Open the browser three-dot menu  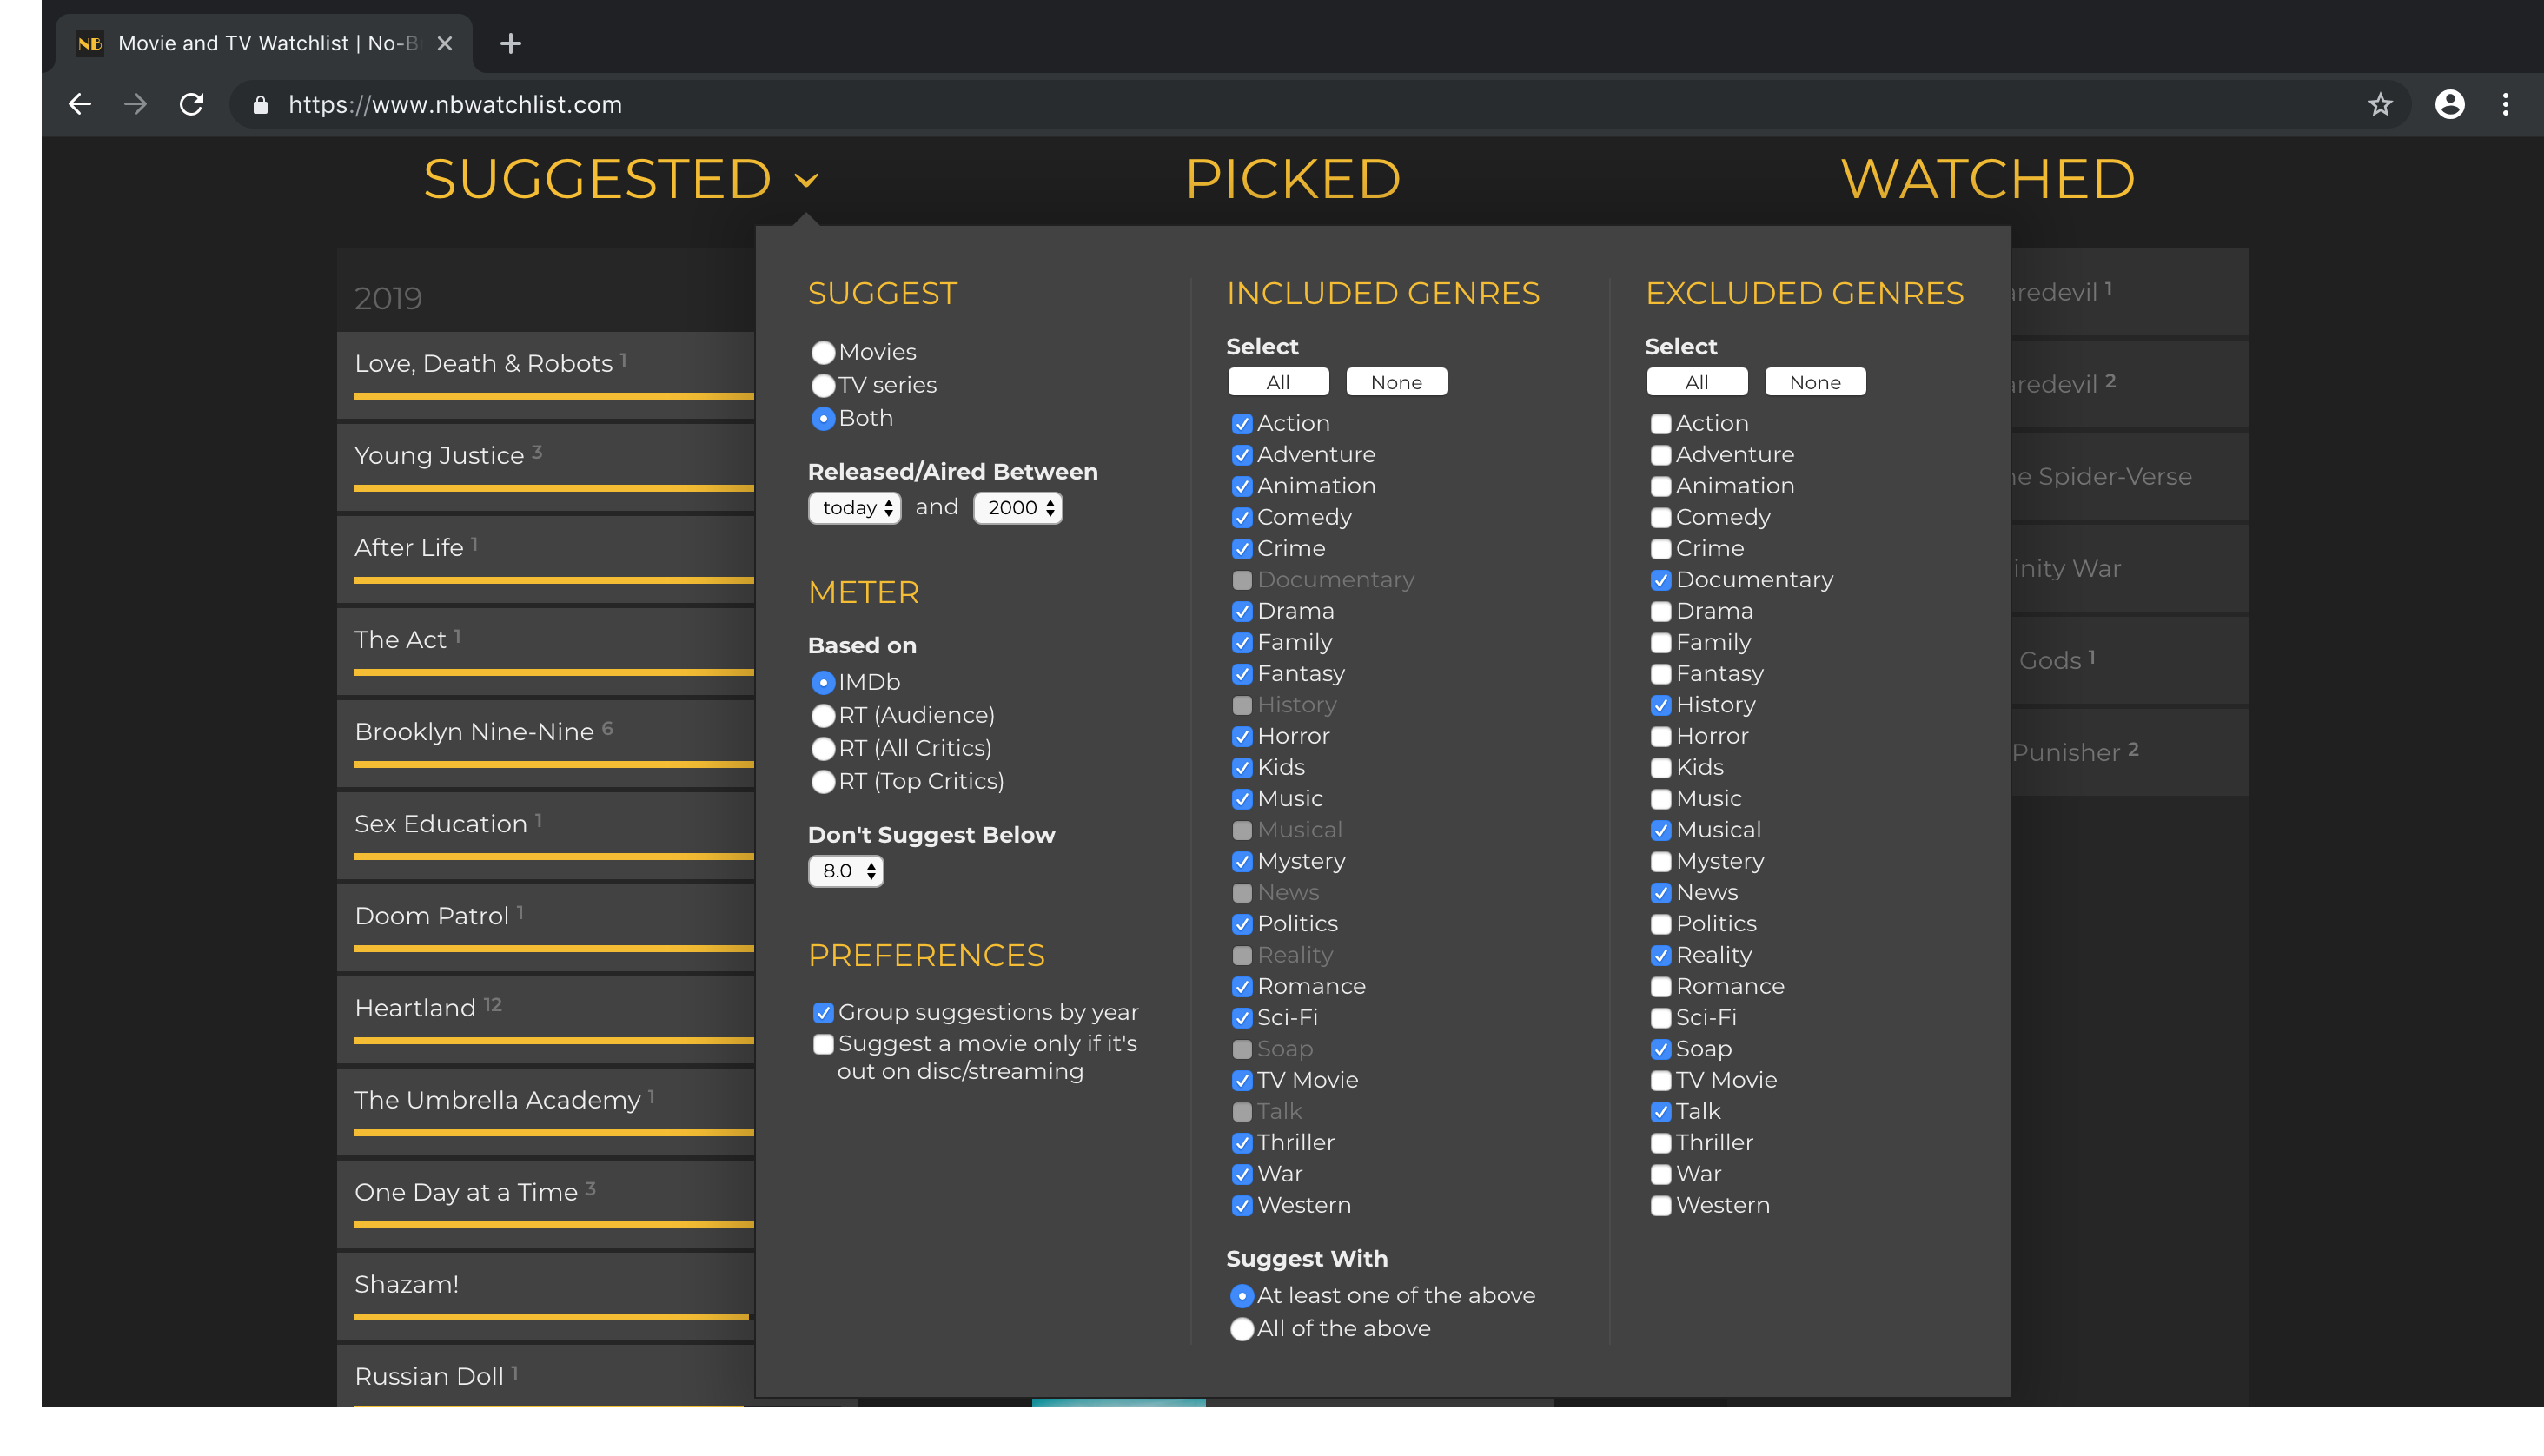click(2506, 104)
